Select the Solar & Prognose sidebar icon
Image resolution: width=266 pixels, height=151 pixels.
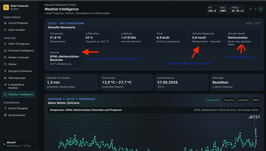tap(5, 44)
